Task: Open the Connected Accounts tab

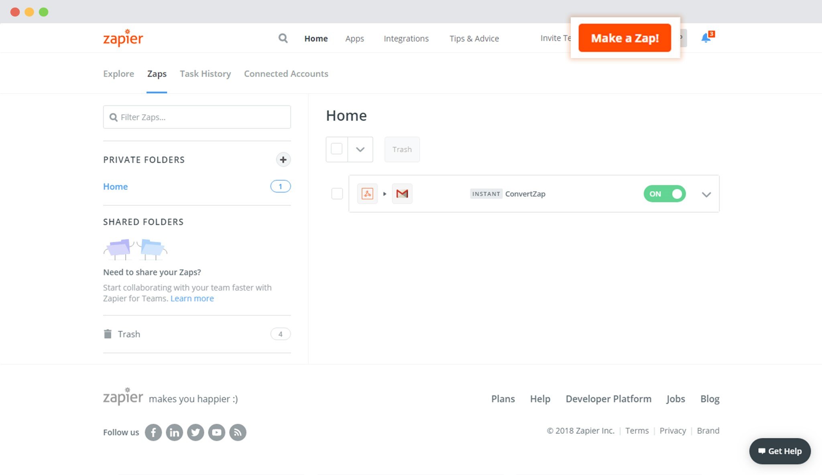Action: click(286, 74)
